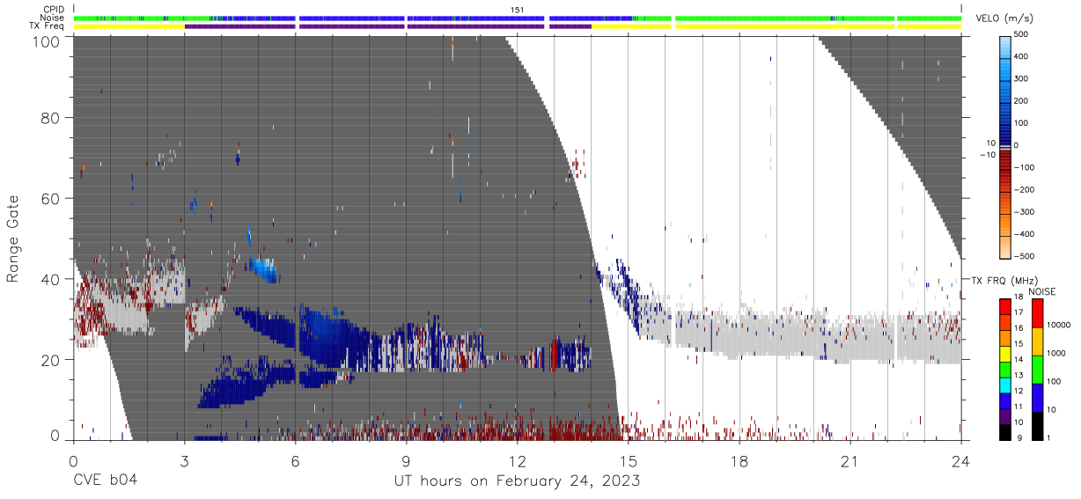The height and width of the screenshot is (499, 1081).
Task: Click the x-axis tick label '9'
Action: (x=406, y=461)
